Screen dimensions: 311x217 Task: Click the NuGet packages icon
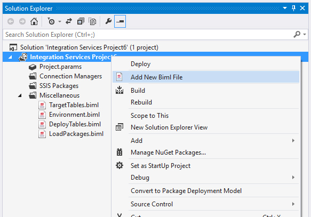(119, 152)
